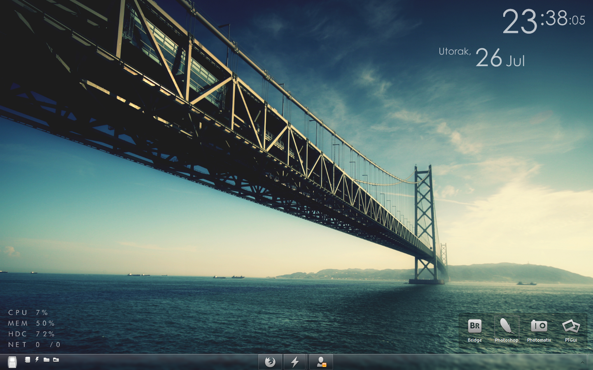Click the Start button in the taskbar
Image resolution: width=593 pixels, height=370 pixels.
(x=12, y=362)
